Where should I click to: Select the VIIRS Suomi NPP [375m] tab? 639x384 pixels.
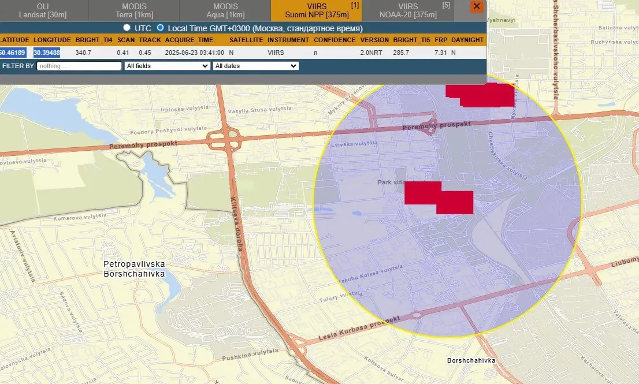point(317,10)
